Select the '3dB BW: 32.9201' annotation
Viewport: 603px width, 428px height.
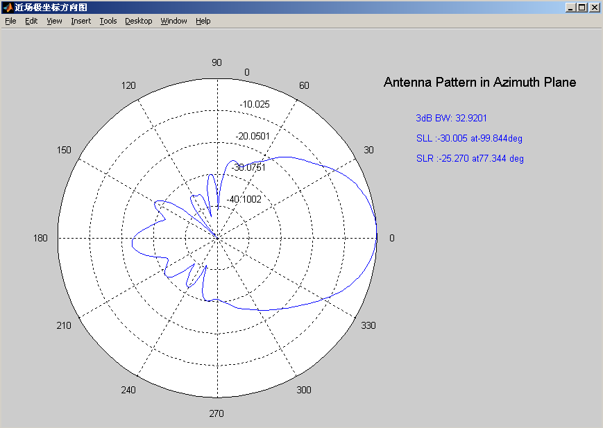[451, 118]
